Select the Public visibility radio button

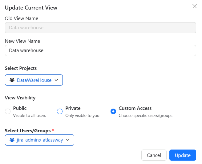point(8,111)
